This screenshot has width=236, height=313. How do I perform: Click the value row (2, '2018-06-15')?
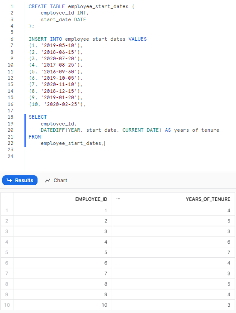click(56, 52)
